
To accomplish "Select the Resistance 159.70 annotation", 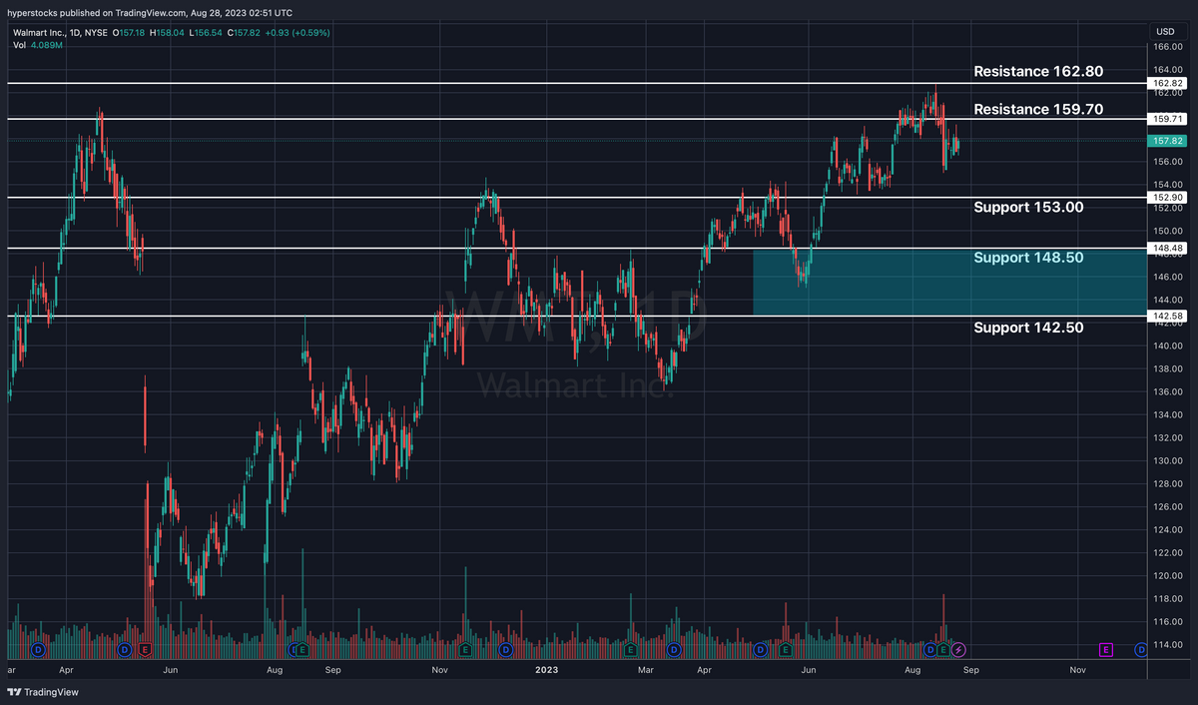I will click(1038, 109).
